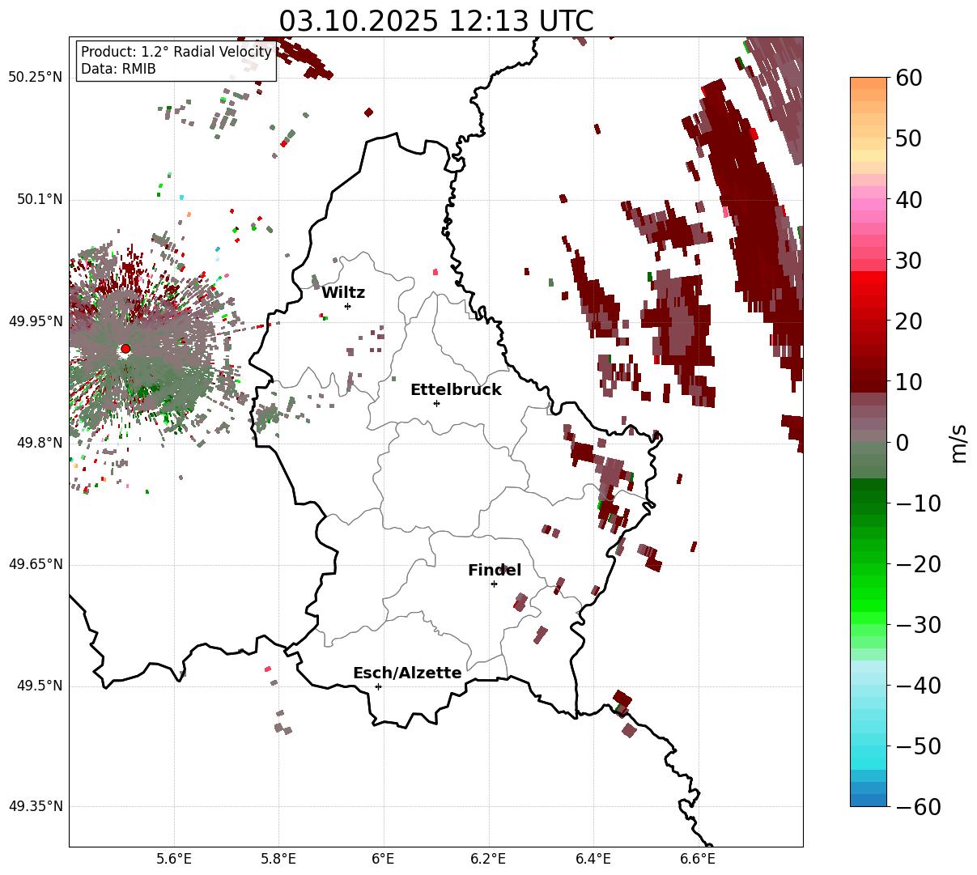The image size is (977, 875).
Task: Click the 5.6°E longitude label
Action: pos(174,859)
